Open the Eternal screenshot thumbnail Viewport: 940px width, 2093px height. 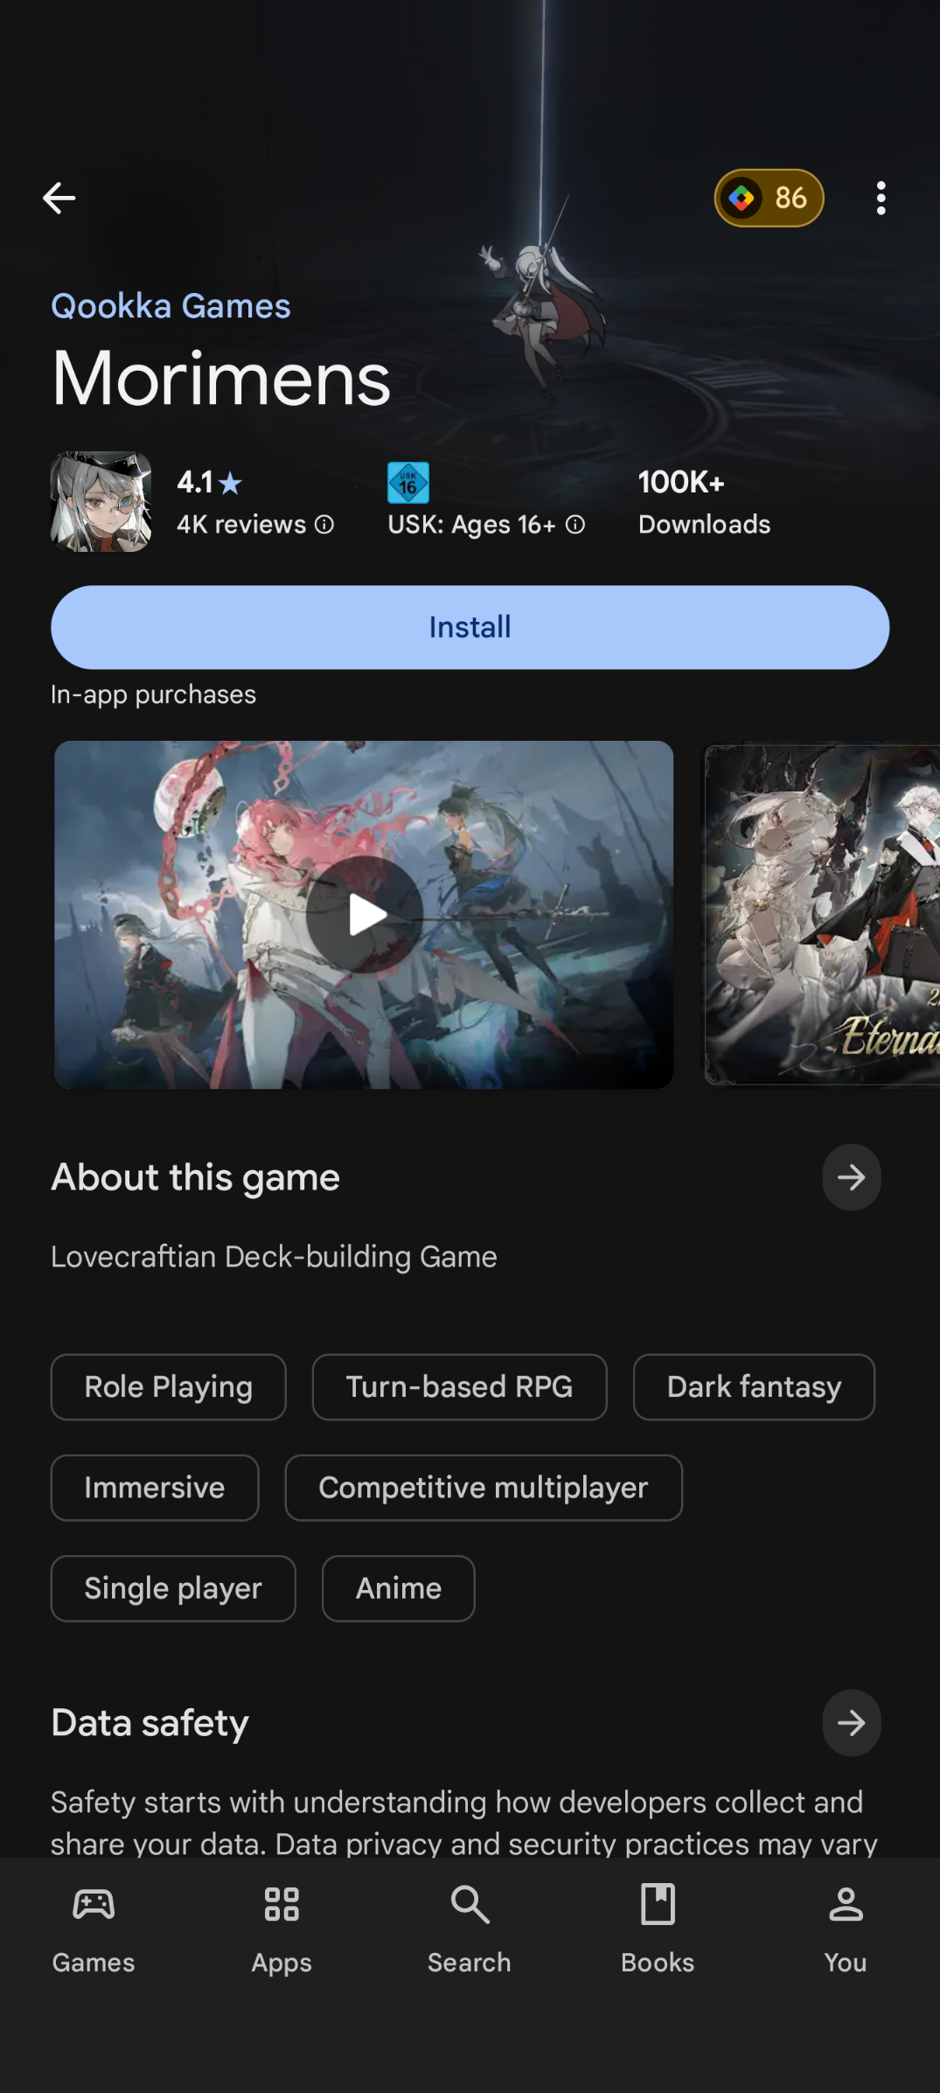click(x=822, y=915)
